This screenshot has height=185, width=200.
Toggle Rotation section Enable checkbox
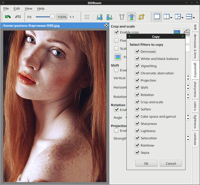point(116,110)
